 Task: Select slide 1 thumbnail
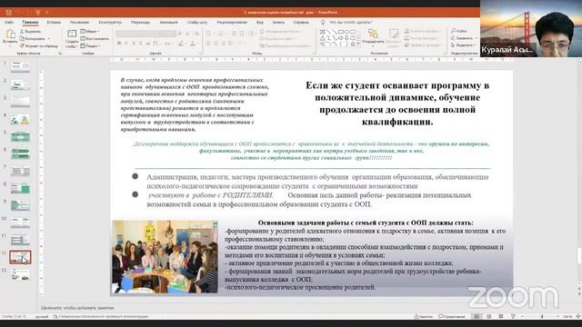pos(20,66)
